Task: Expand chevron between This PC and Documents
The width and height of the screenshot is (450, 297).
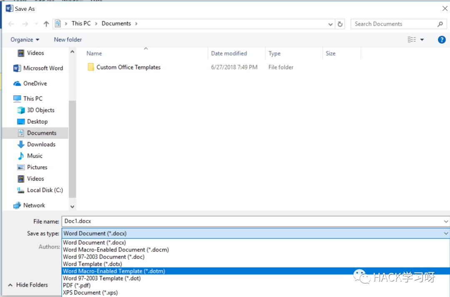Action: 96,24
